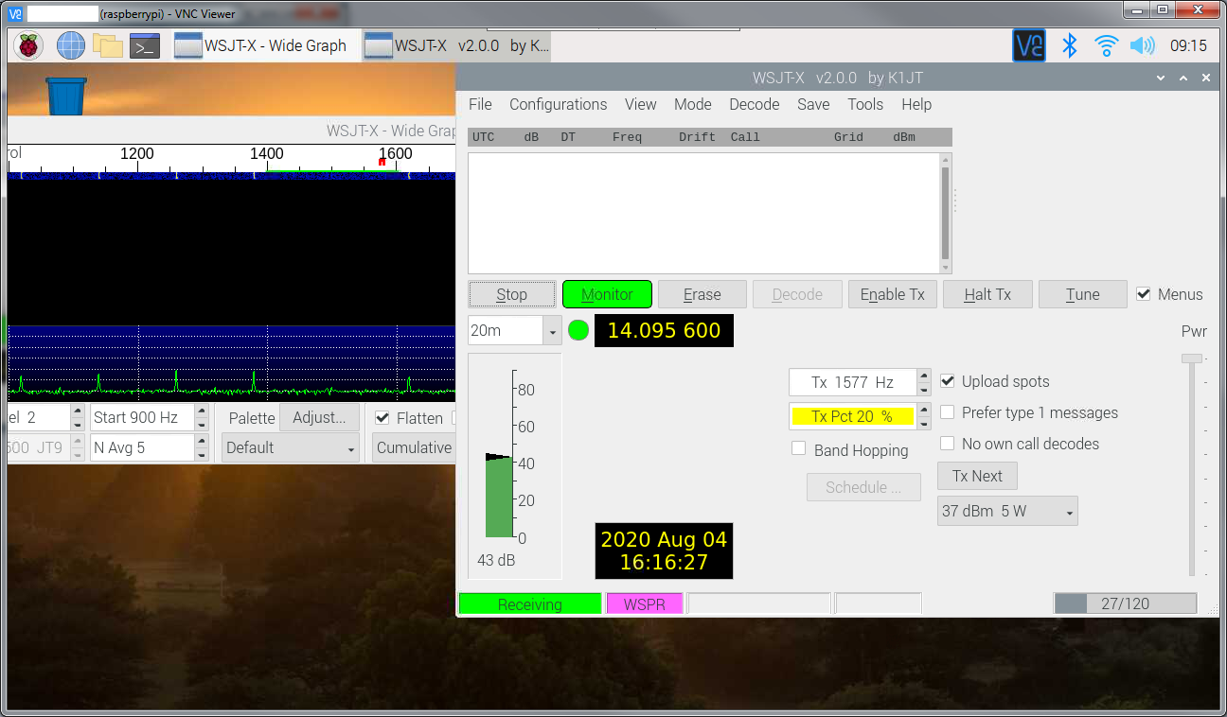The width and height of the screenshot is (1227, 717).
Task: Open the 37 dBm 5 W power dropdown
Action: tap(1007, 512)
